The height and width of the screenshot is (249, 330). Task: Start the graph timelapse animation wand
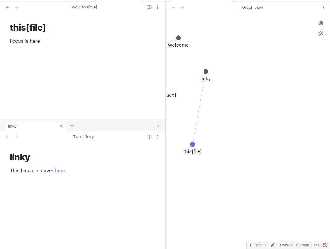[321, 33]
